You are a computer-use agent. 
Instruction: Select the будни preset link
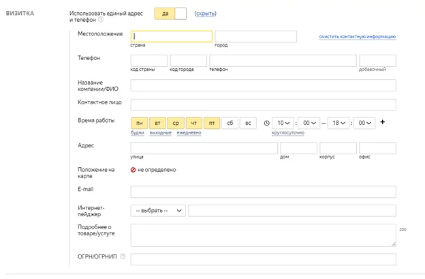[138, 133]
